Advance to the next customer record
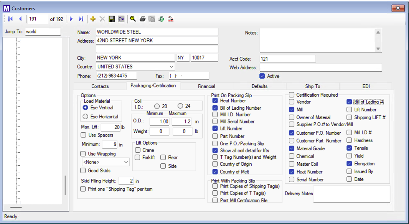 pyautogui.click(x=71, y=19)
